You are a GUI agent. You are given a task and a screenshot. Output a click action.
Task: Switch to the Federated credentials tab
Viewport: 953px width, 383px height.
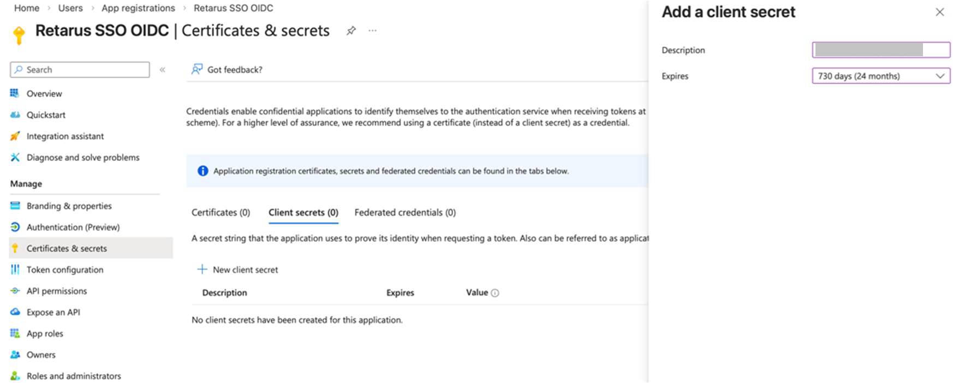pos(405,213)
